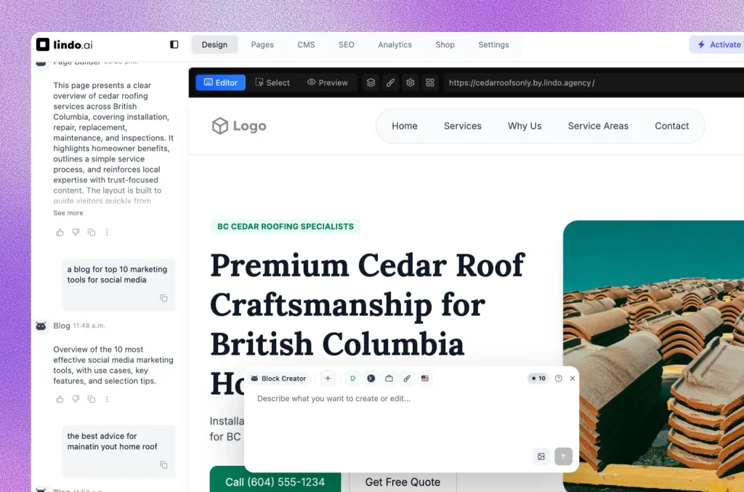Open the CMS tab
The height and width of the screenshot is (492, 744).
tap(306, 44)
